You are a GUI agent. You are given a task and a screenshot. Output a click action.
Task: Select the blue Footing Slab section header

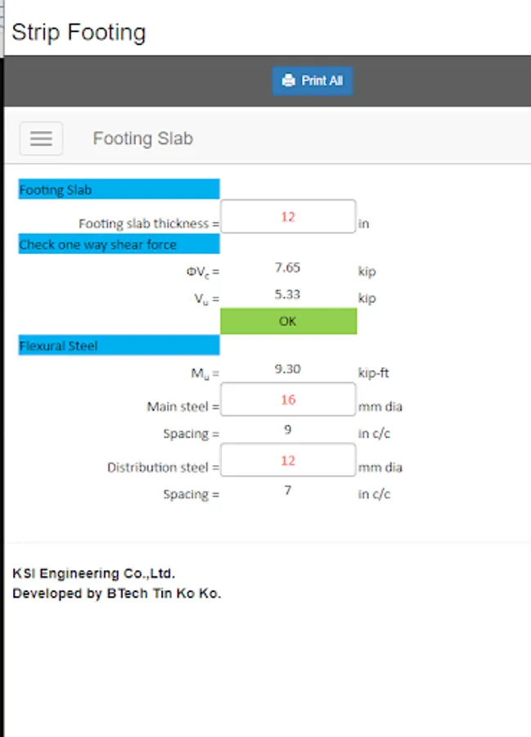tap(119, 189)
